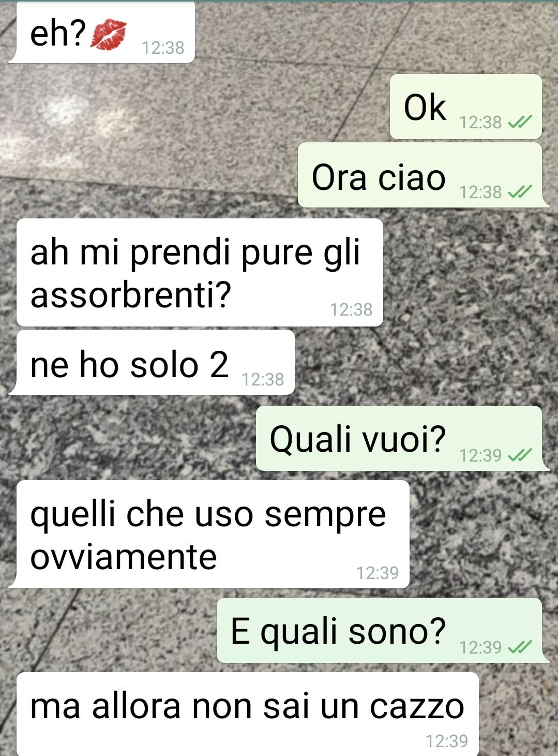Tap the 12:38 timestamp on 'eh?' message
558x756 pixels.
click(163, 48)
